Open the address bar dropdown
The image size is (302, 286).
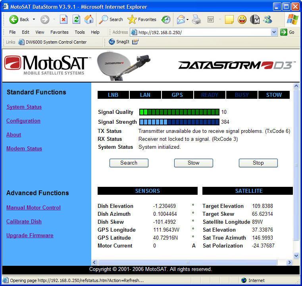[274, 32]
